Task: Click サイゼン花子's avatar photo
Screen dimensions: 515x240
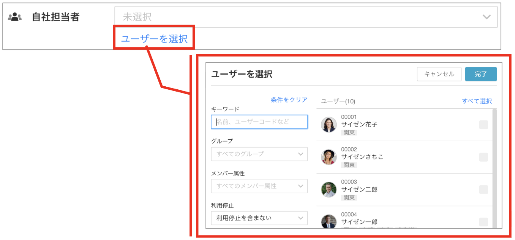Action: point(329,125)
